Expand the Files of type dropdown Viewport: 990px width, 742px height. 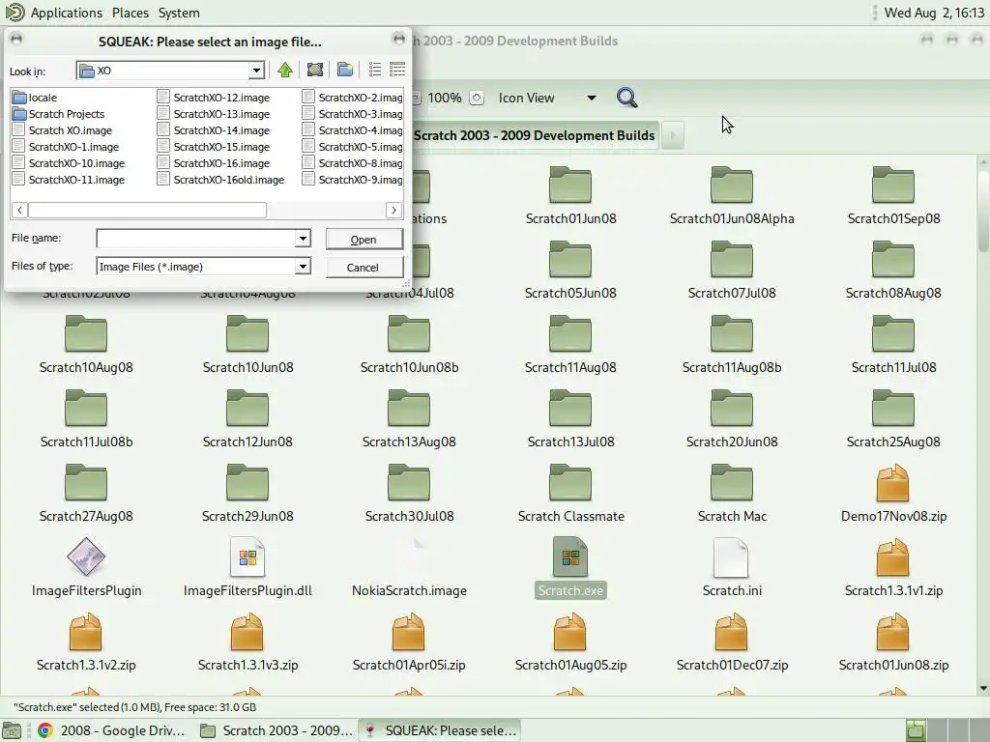tap(303, 267)
